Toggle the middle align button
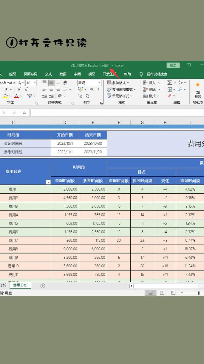The height and width of the screenshot is (364, 204). tap(51, 83)
